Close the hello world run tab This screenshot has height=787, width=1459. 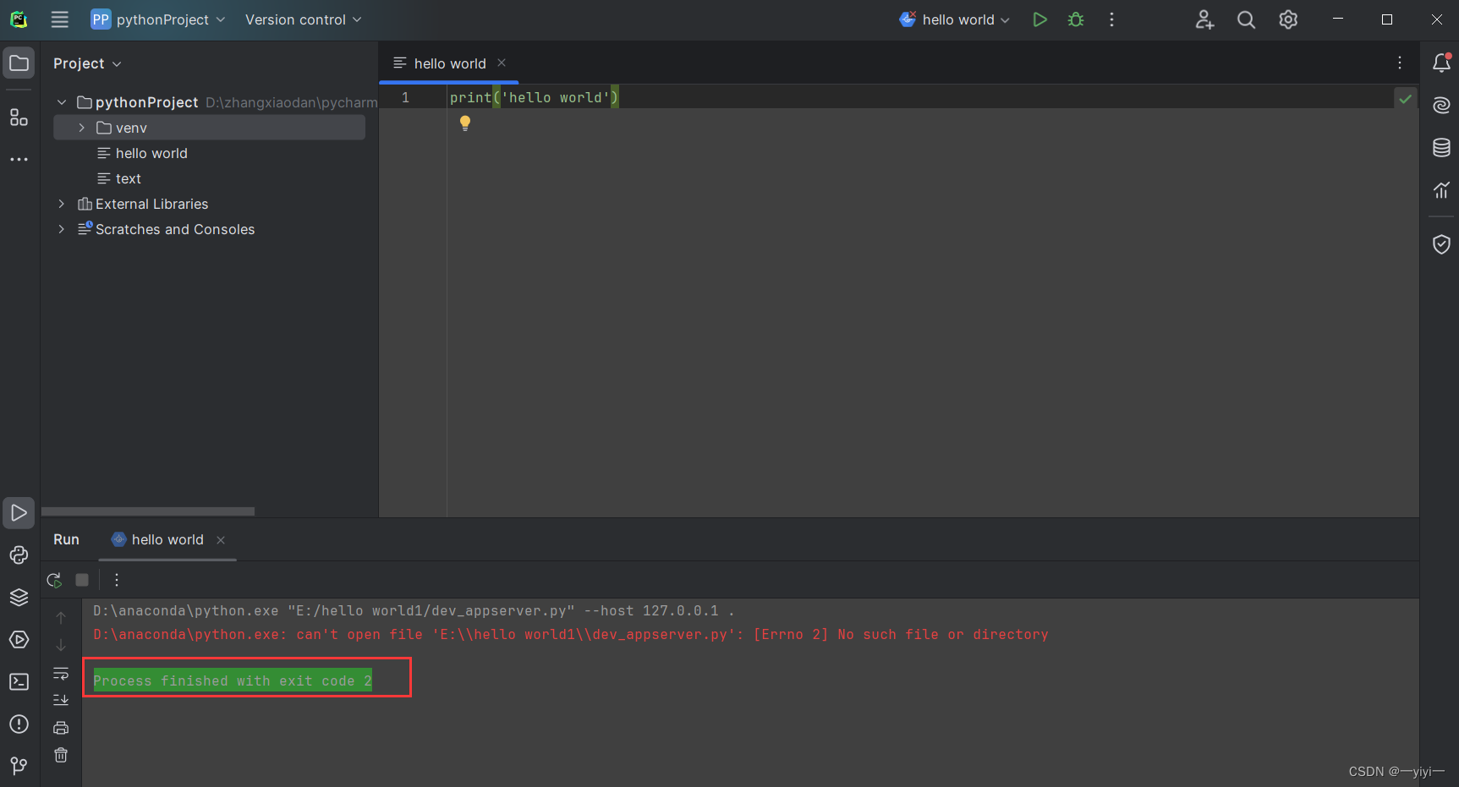click(221, 540)
